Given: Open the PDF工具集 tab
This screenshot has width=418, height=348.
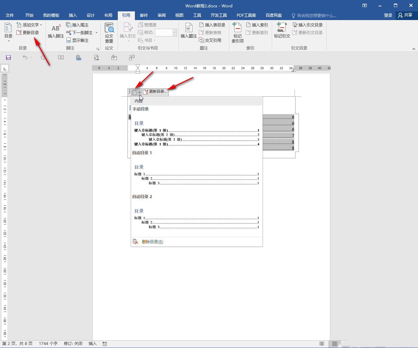Looking at the screenshot, I should 246,15.
